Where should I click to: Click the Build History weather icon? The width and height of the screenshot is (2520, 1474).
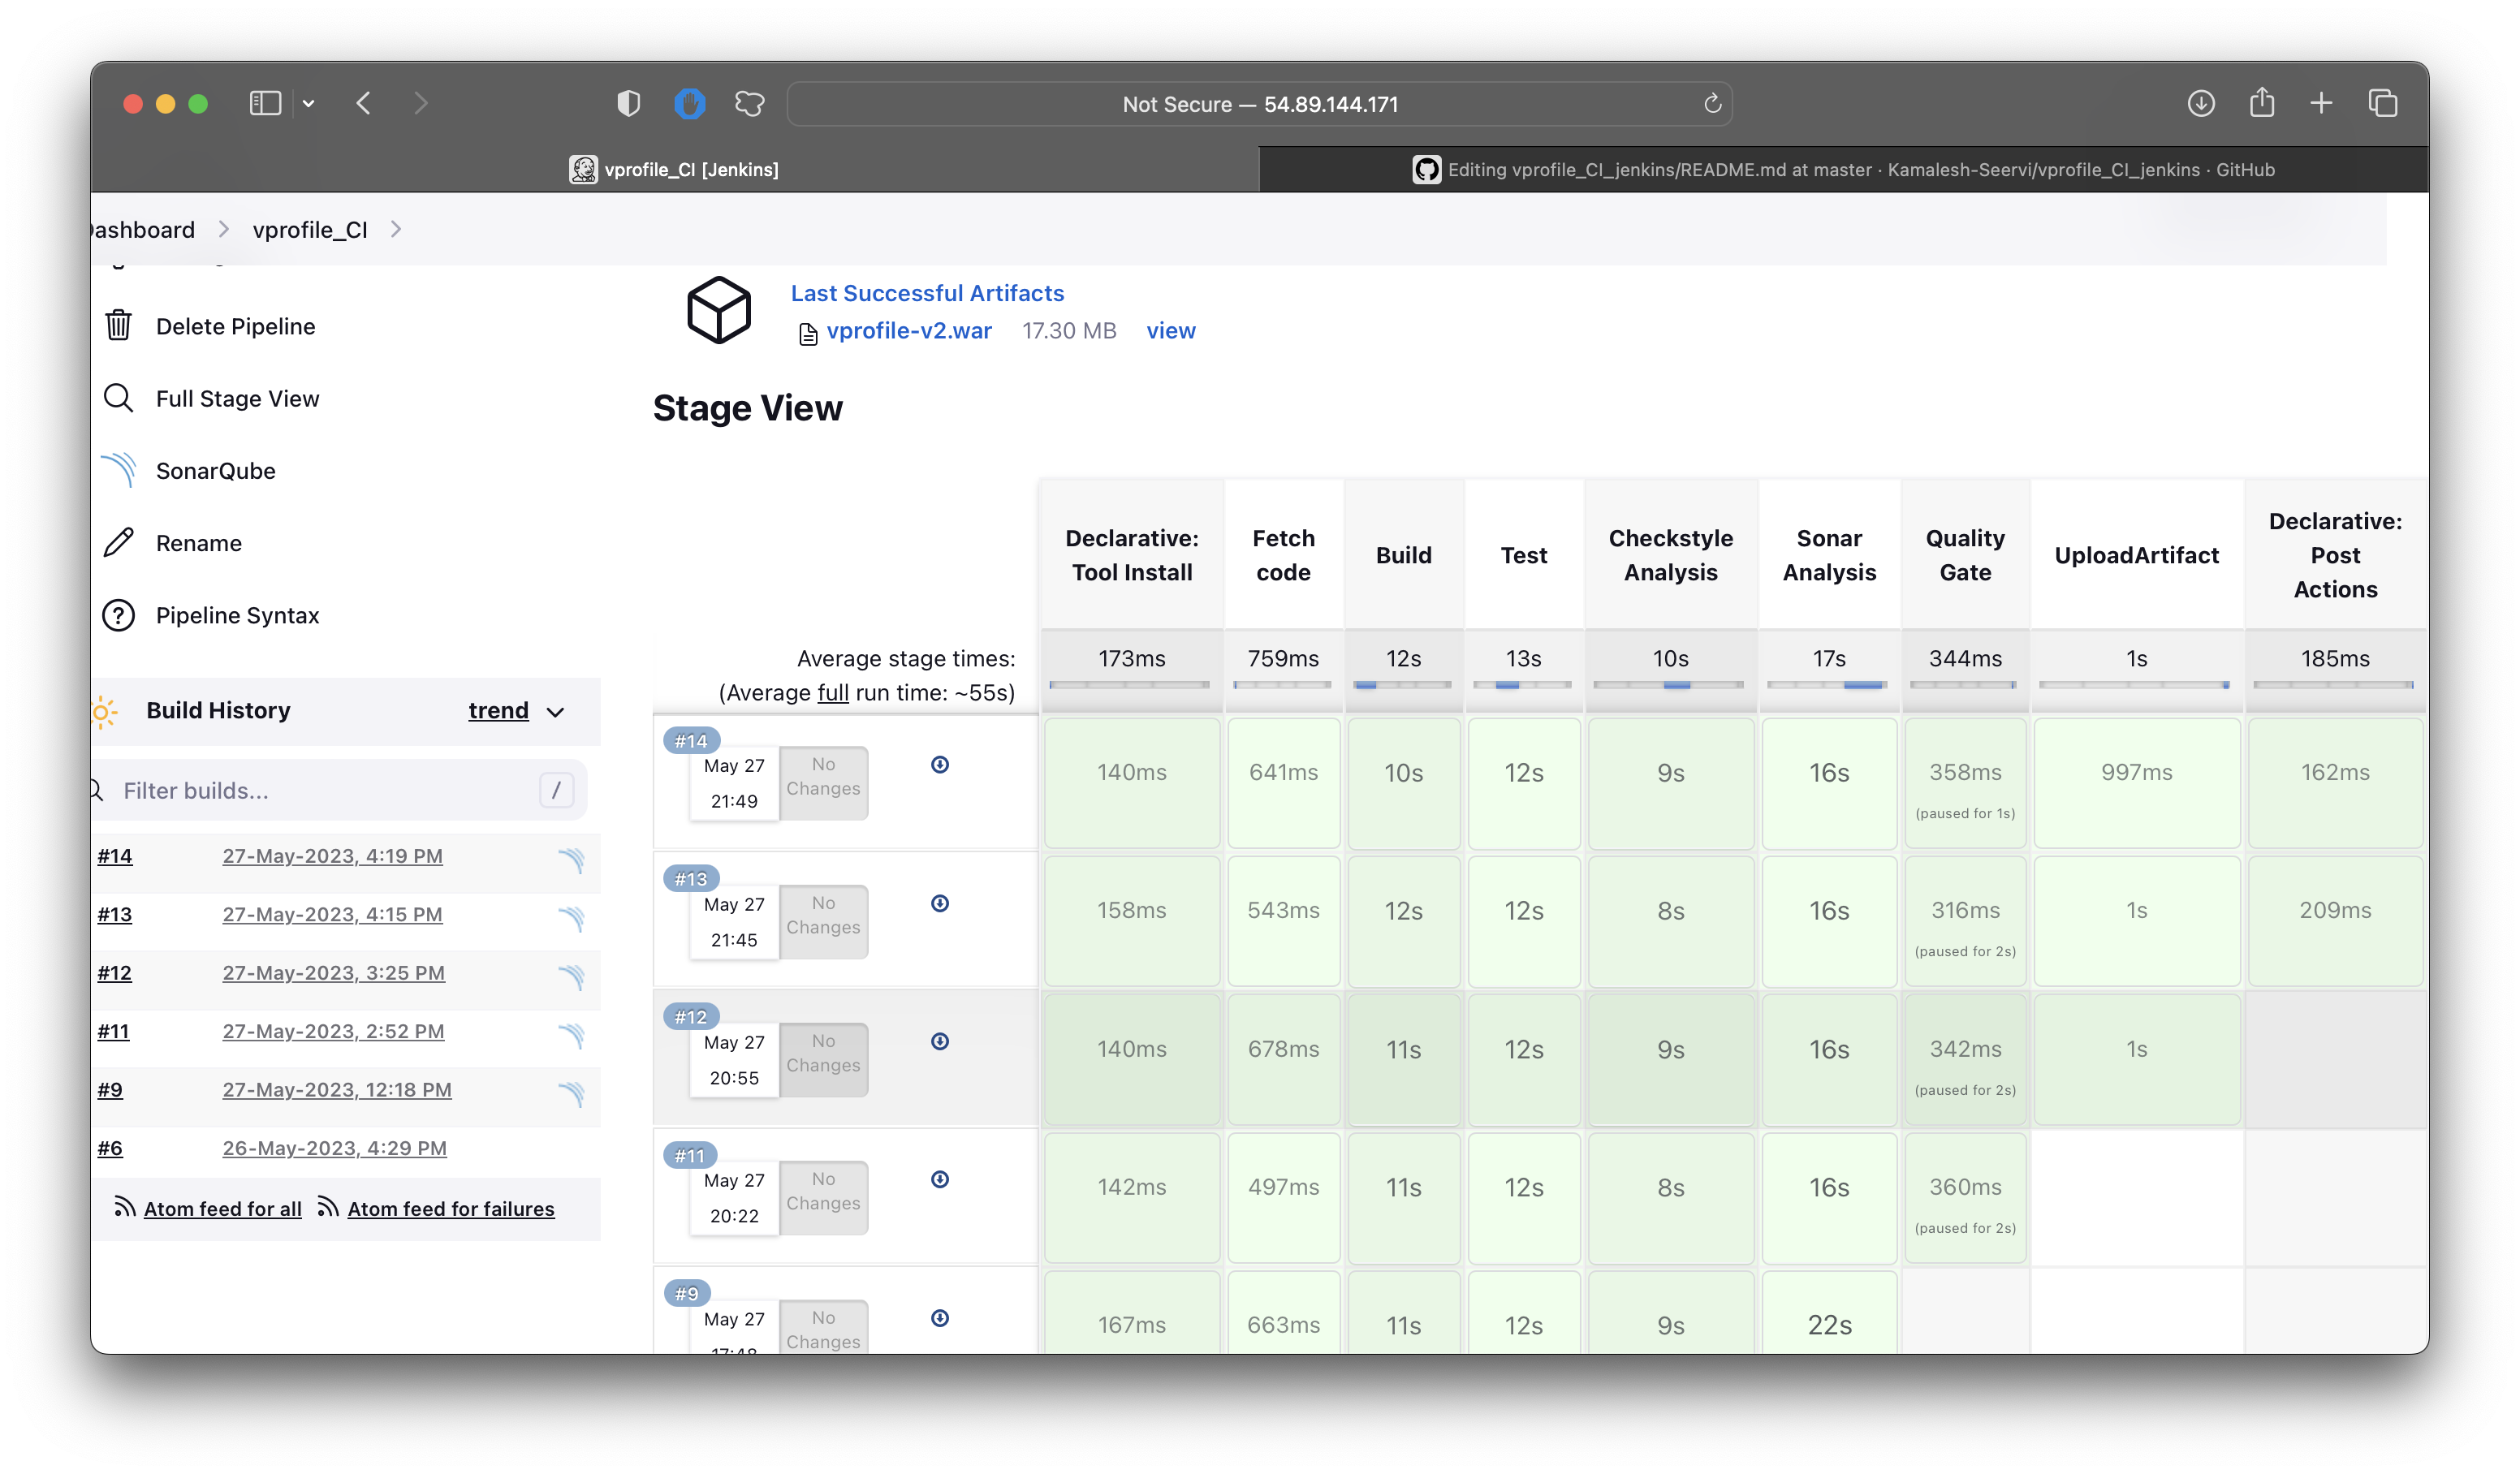click(105, 712)
